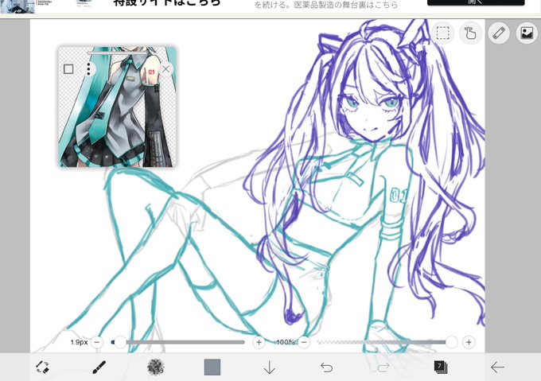This screenshot has height=381, width=541.
Task: Open the canvas image material icon
Action: (527, 33)
